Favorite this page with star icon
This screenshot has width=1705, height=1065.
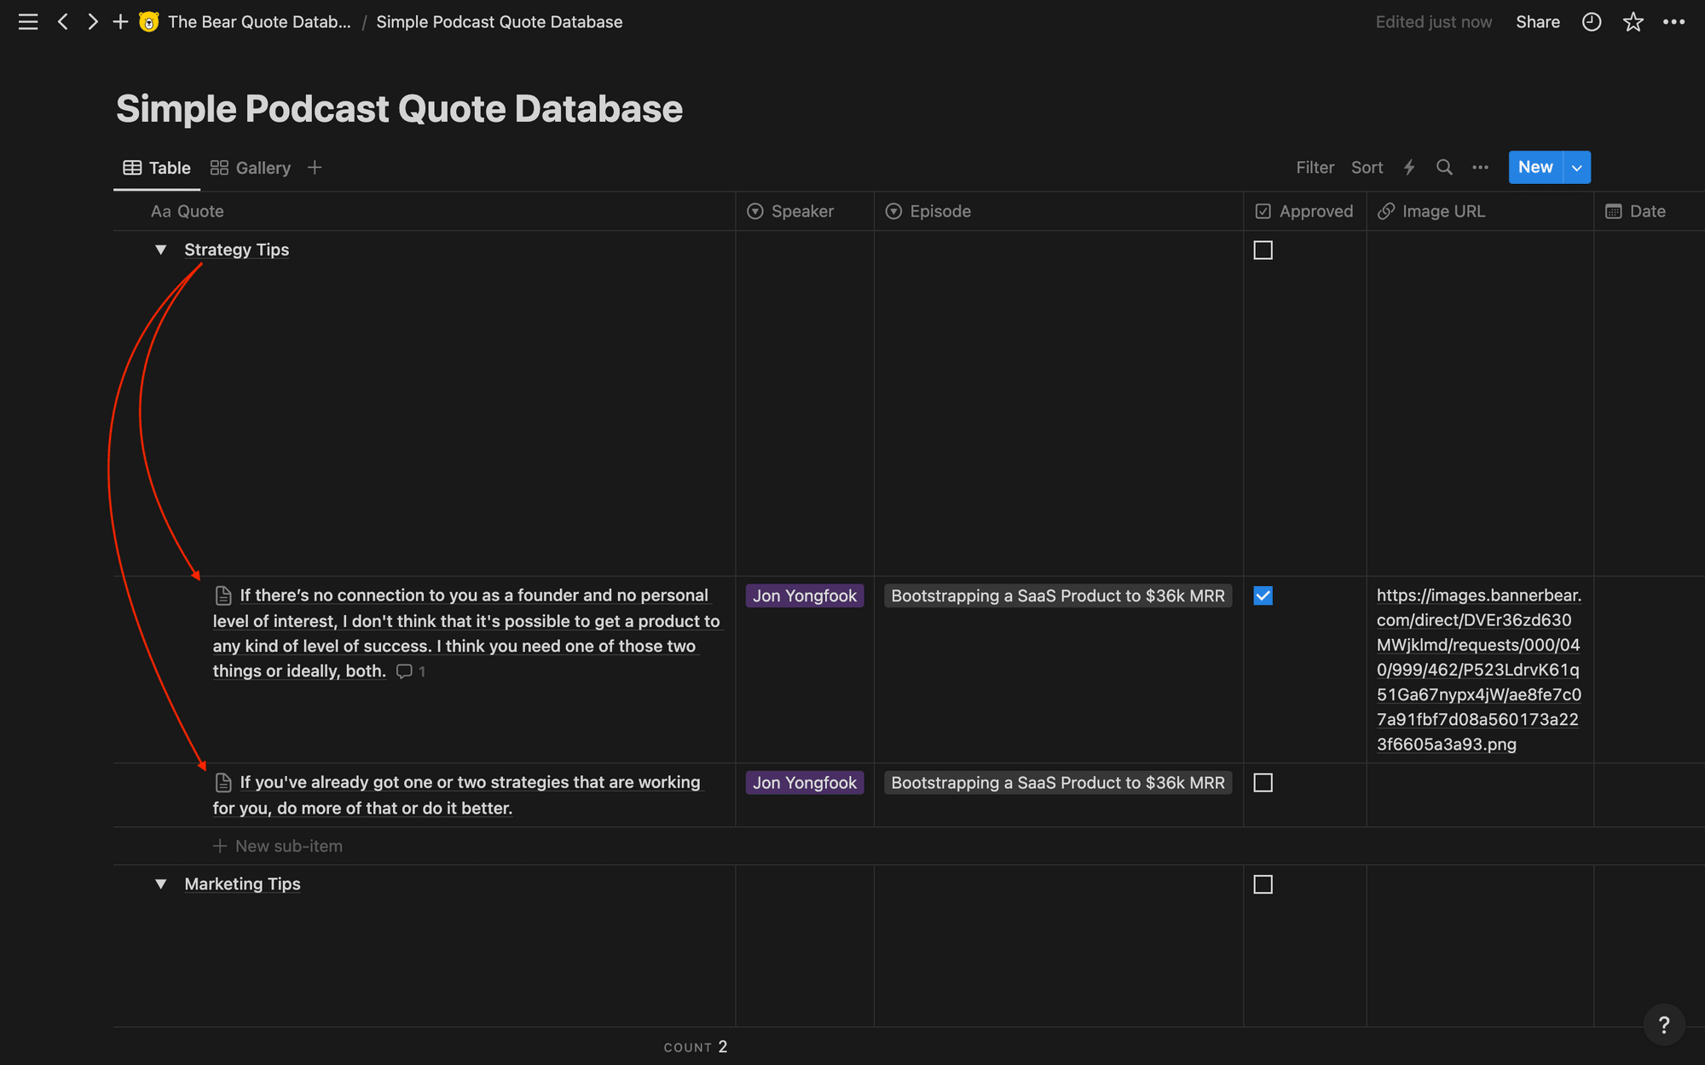(1633, 22)
